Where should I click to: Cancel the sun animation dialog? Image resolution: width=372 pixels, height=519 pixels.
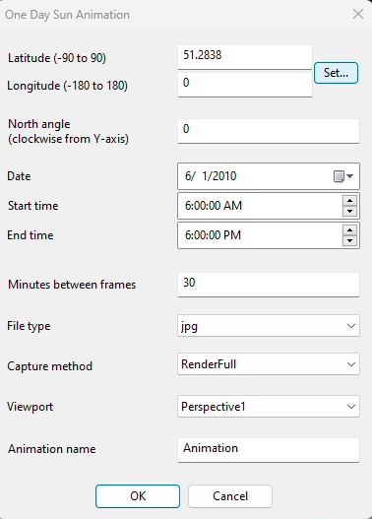[230, 496]
